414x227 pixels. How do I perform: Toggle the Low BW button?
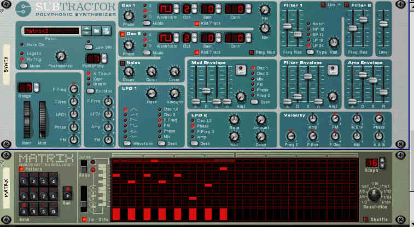coord(89,47)
